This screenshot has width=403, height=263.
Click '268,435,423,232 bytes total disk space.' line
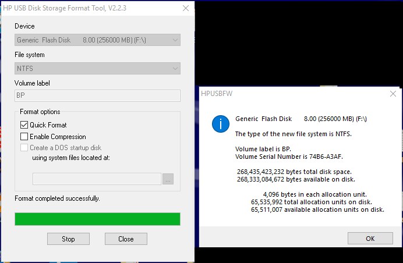tap(294, 172)
